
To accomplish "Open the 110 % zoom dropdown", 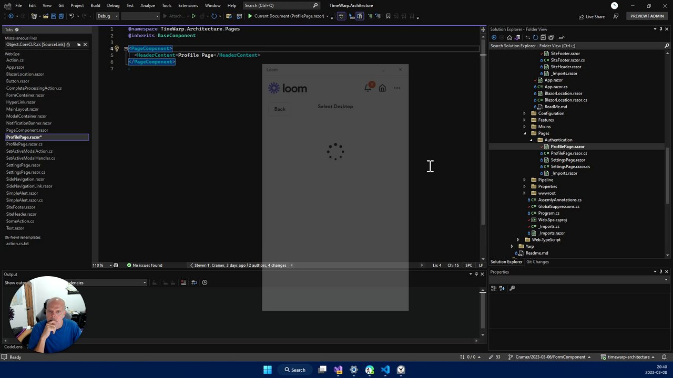I will pyautogui.click(x=110, y=265).
